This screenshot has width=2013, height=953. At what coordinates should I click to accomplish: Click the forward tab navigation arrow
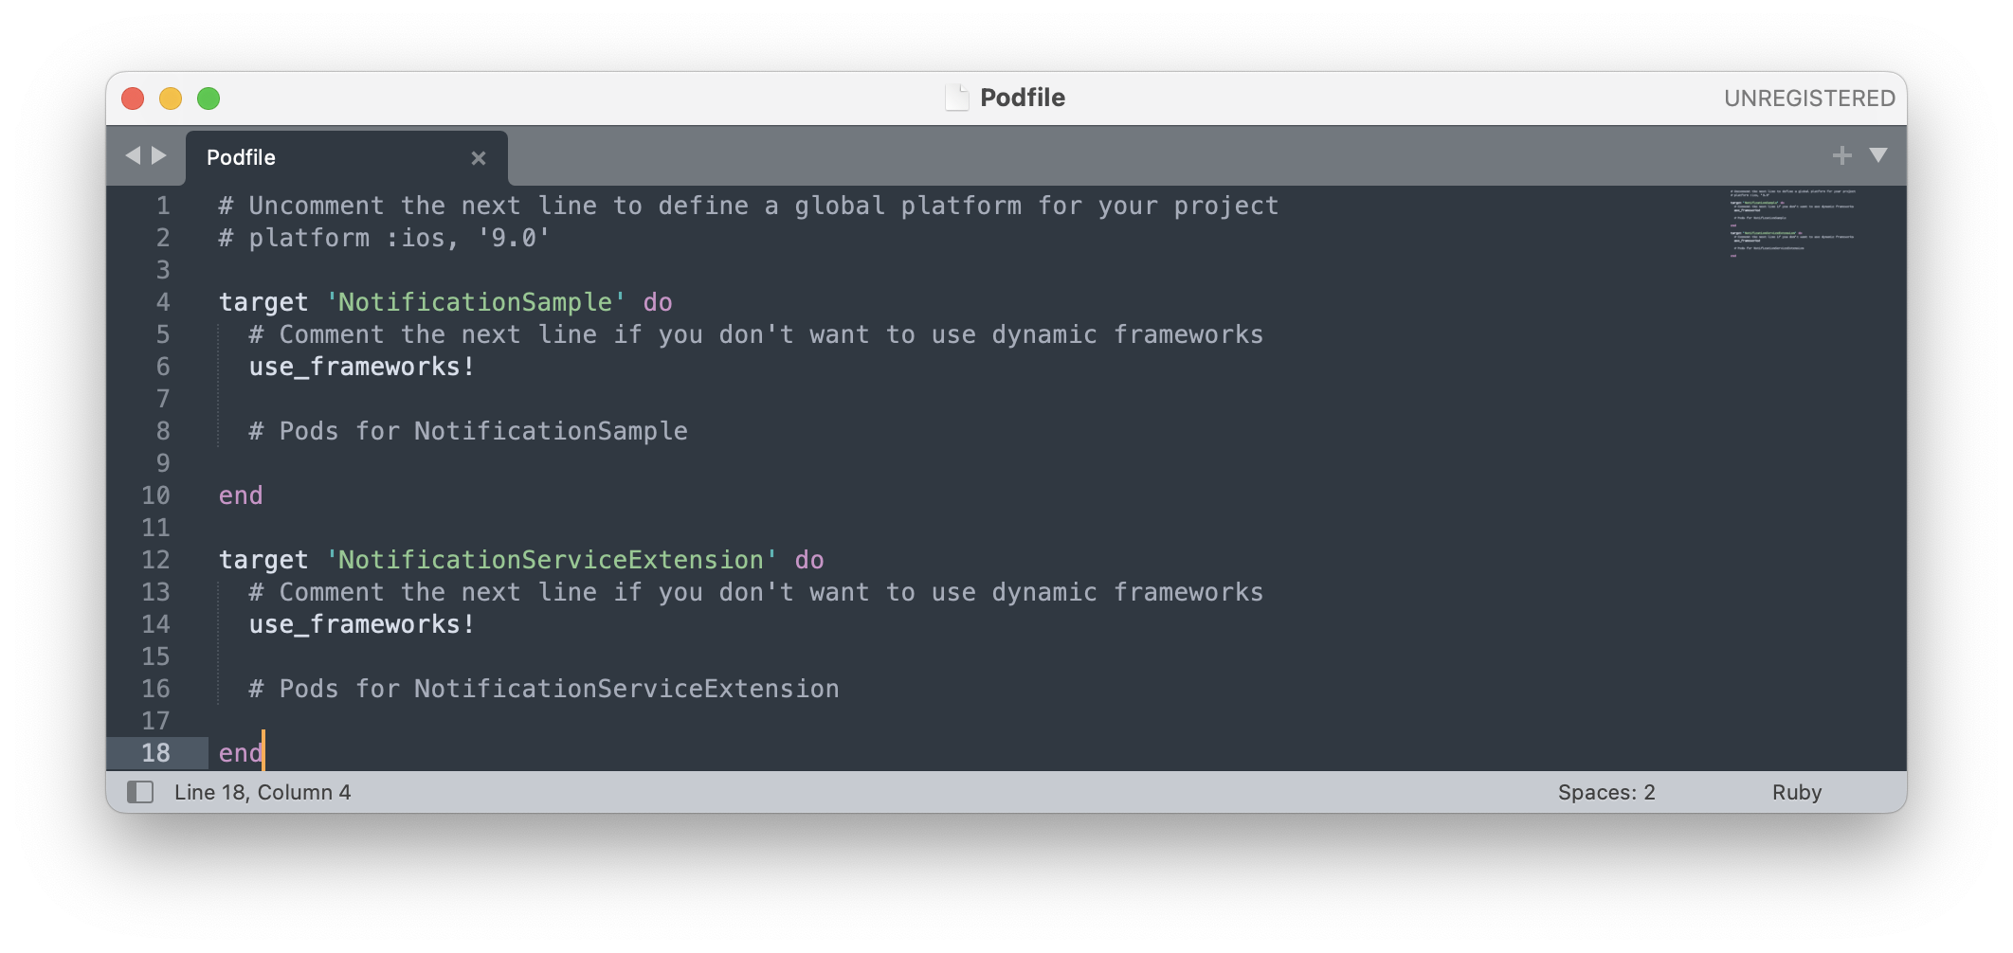[159, 155]
